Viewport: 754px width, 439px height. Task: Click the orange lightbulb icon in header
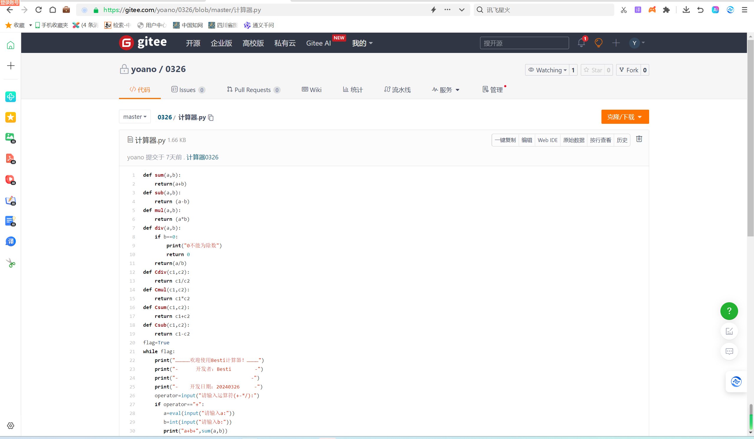click(x=598, y=43)
